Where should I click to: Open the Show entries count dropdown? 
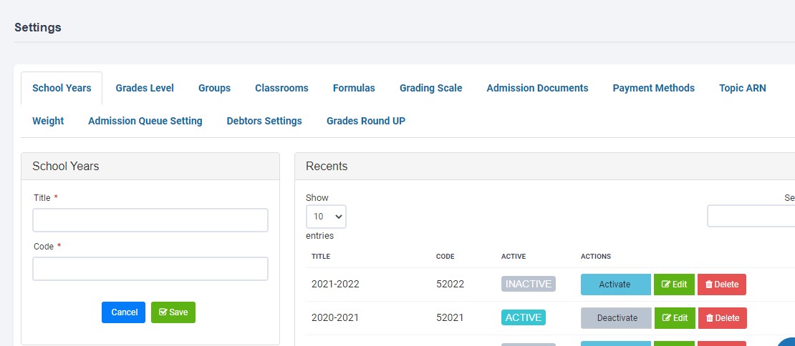pyautogui.click(x=326, y=217)
